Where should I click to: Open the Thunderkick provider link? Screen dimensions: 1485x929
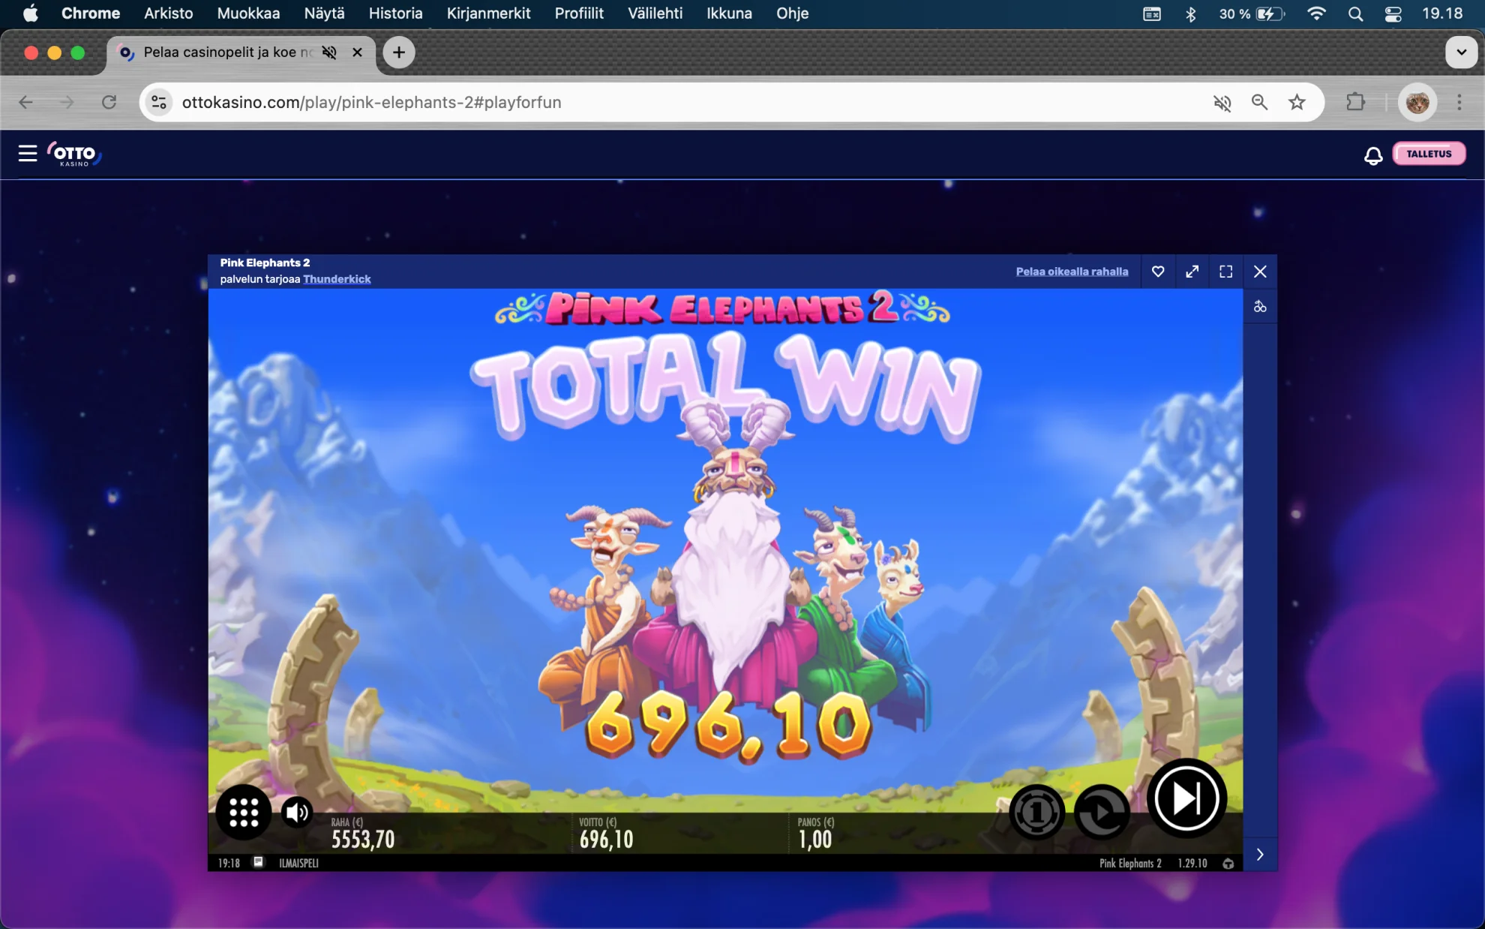click(x=337, y=279)
